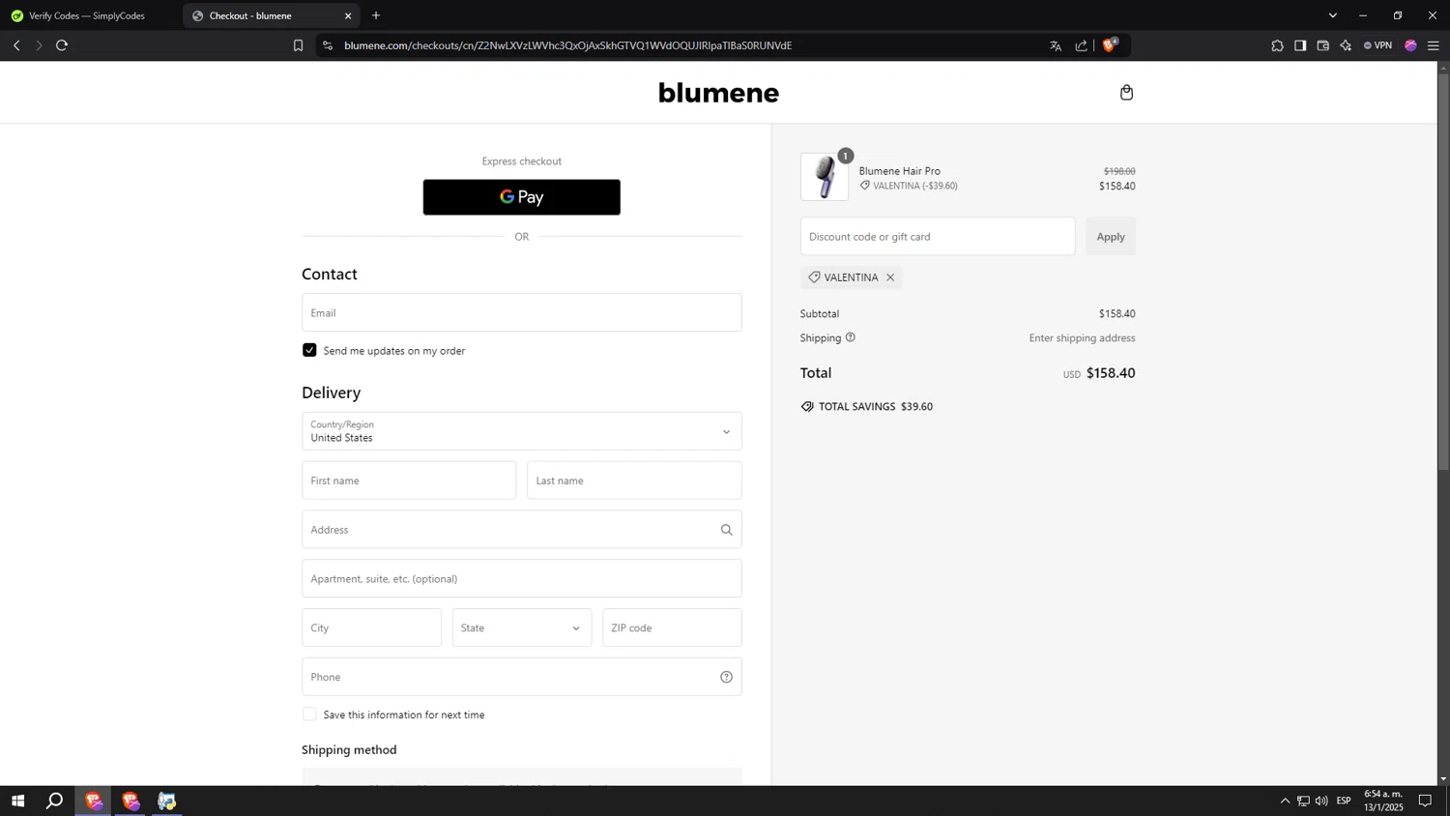Focus the ZIP code field
Screen dimensions: 1450x816
point(672,627)
